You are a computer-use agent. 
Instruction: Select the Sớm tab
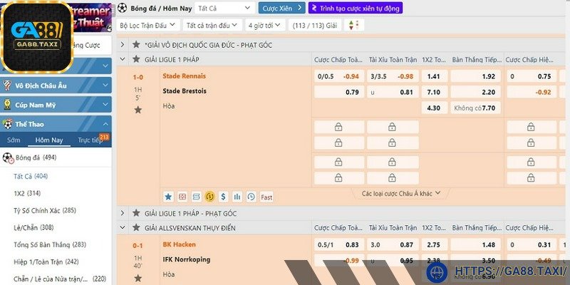(x=14, y=140)
